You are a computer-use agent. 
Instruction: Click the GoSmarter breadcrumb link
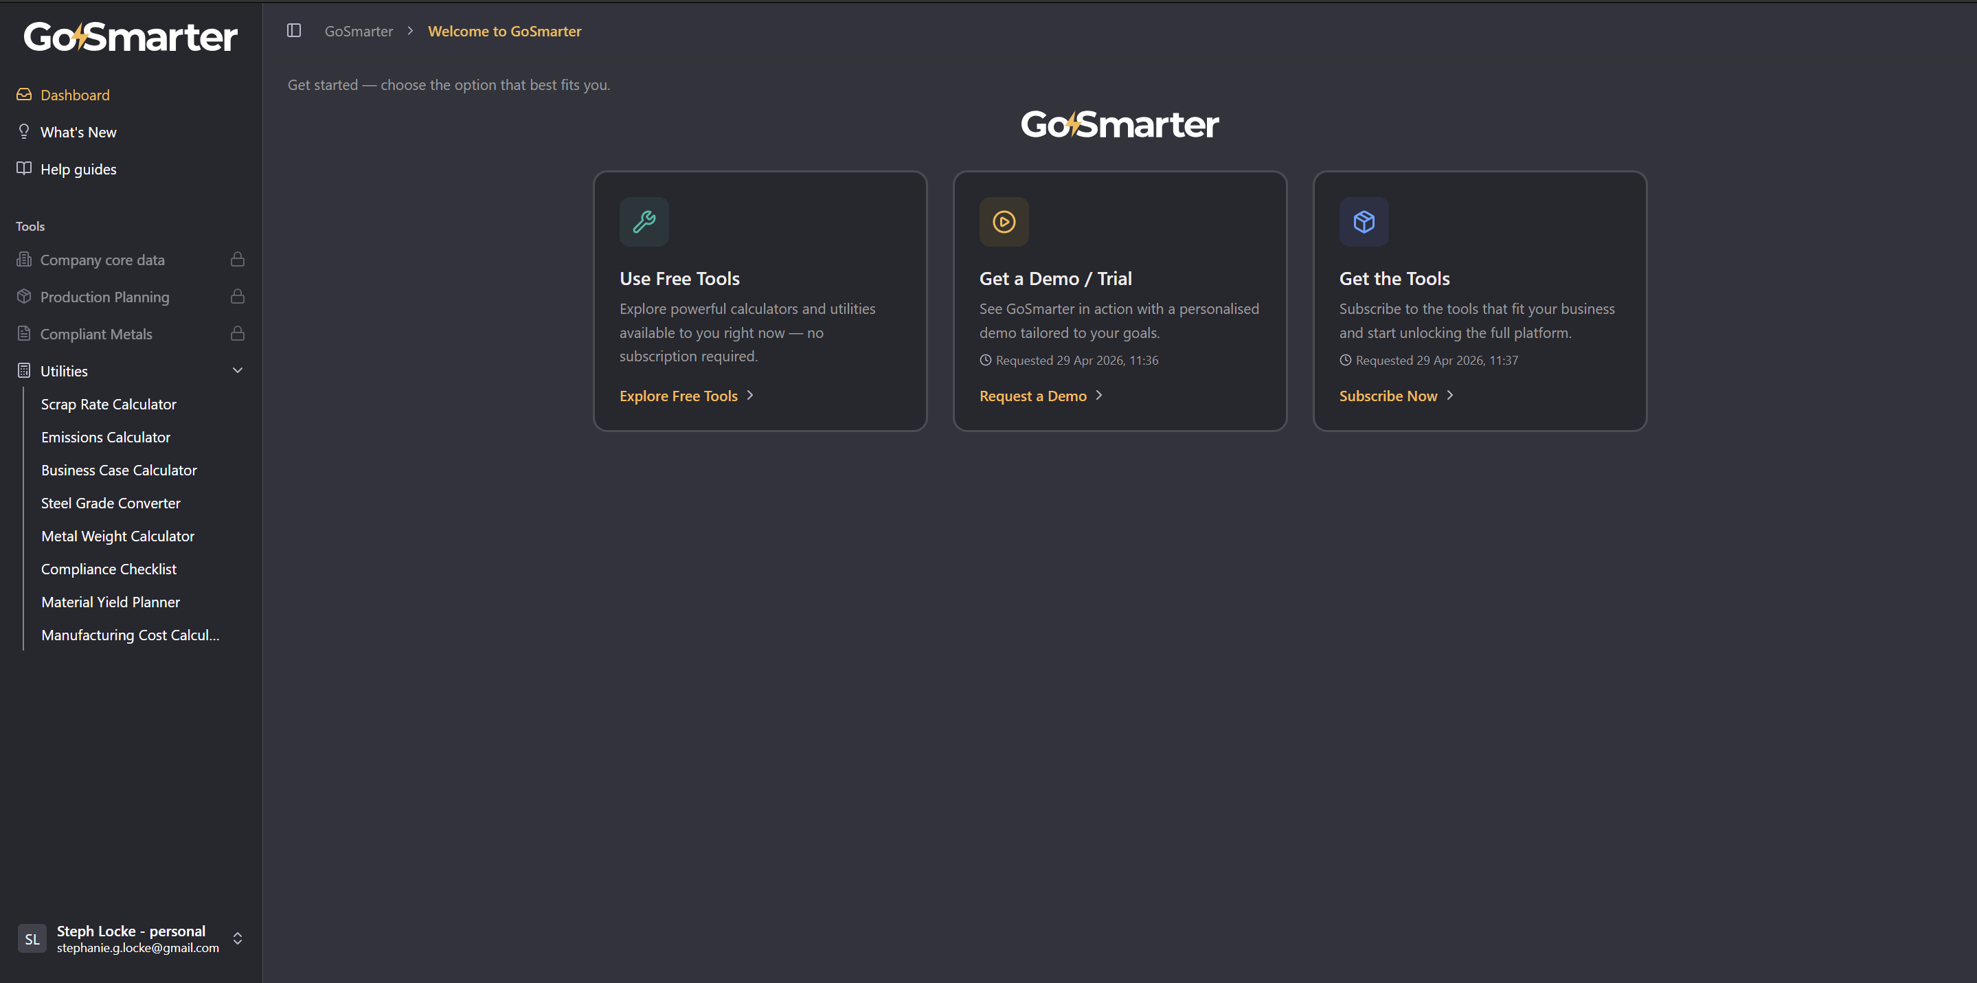point(359,31)
